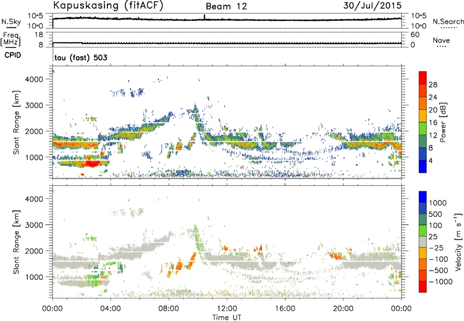Click the "Slant Range [km]" label of velocity panel

click(16, 242)
